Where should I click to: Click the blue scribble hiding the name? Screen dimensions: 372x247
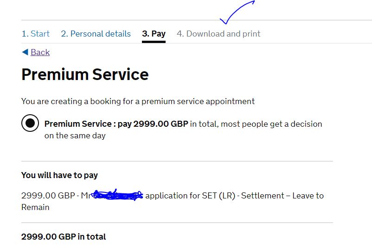[118, 196]
